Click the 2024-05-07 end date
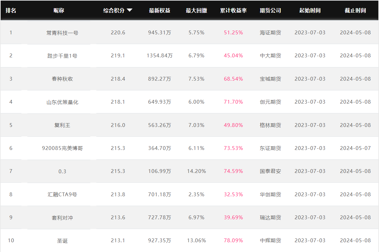The image size is (379, 252). pos(355,148)
